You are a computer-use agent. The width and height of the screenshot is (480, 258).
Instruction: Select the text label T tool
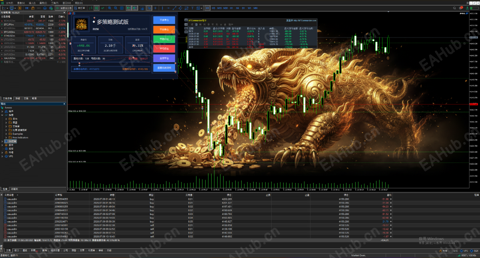(192, 8)
